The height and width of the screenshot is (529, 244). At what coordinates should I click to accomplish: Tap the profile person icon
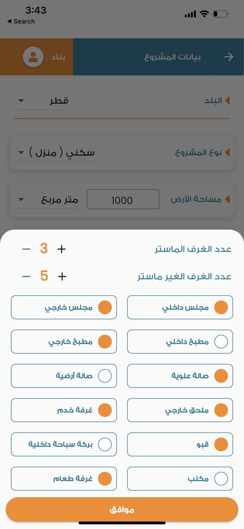tap(32, 56)
